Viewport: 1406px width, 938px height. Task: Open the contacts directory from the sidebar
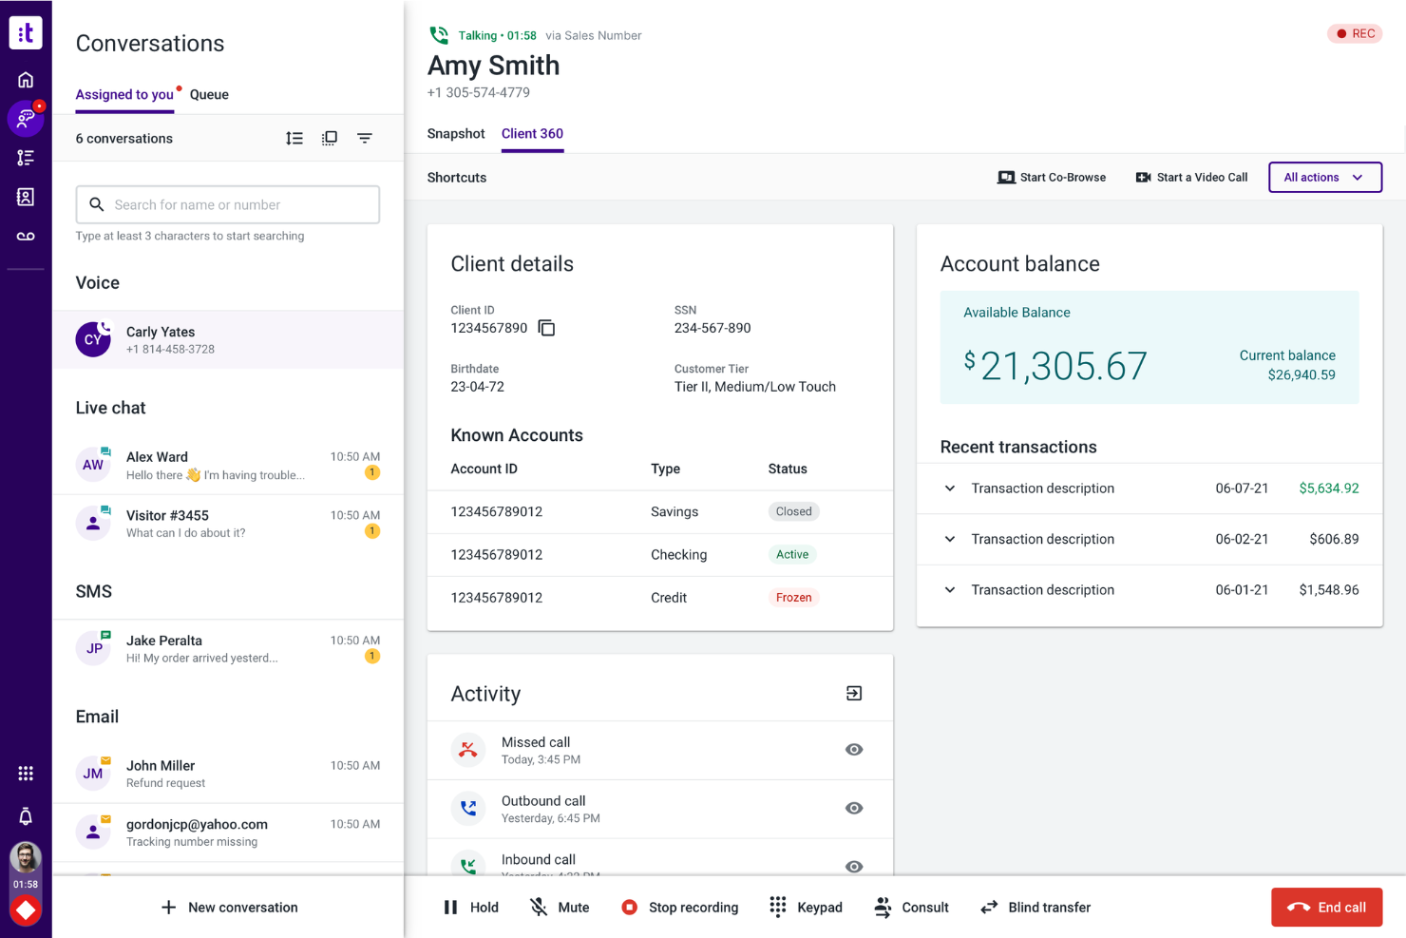pos(26,197)
